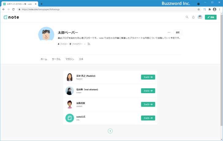This screenshot has width=223, height=141.
Task: Click the 設定 settings button
Action: 178,32
